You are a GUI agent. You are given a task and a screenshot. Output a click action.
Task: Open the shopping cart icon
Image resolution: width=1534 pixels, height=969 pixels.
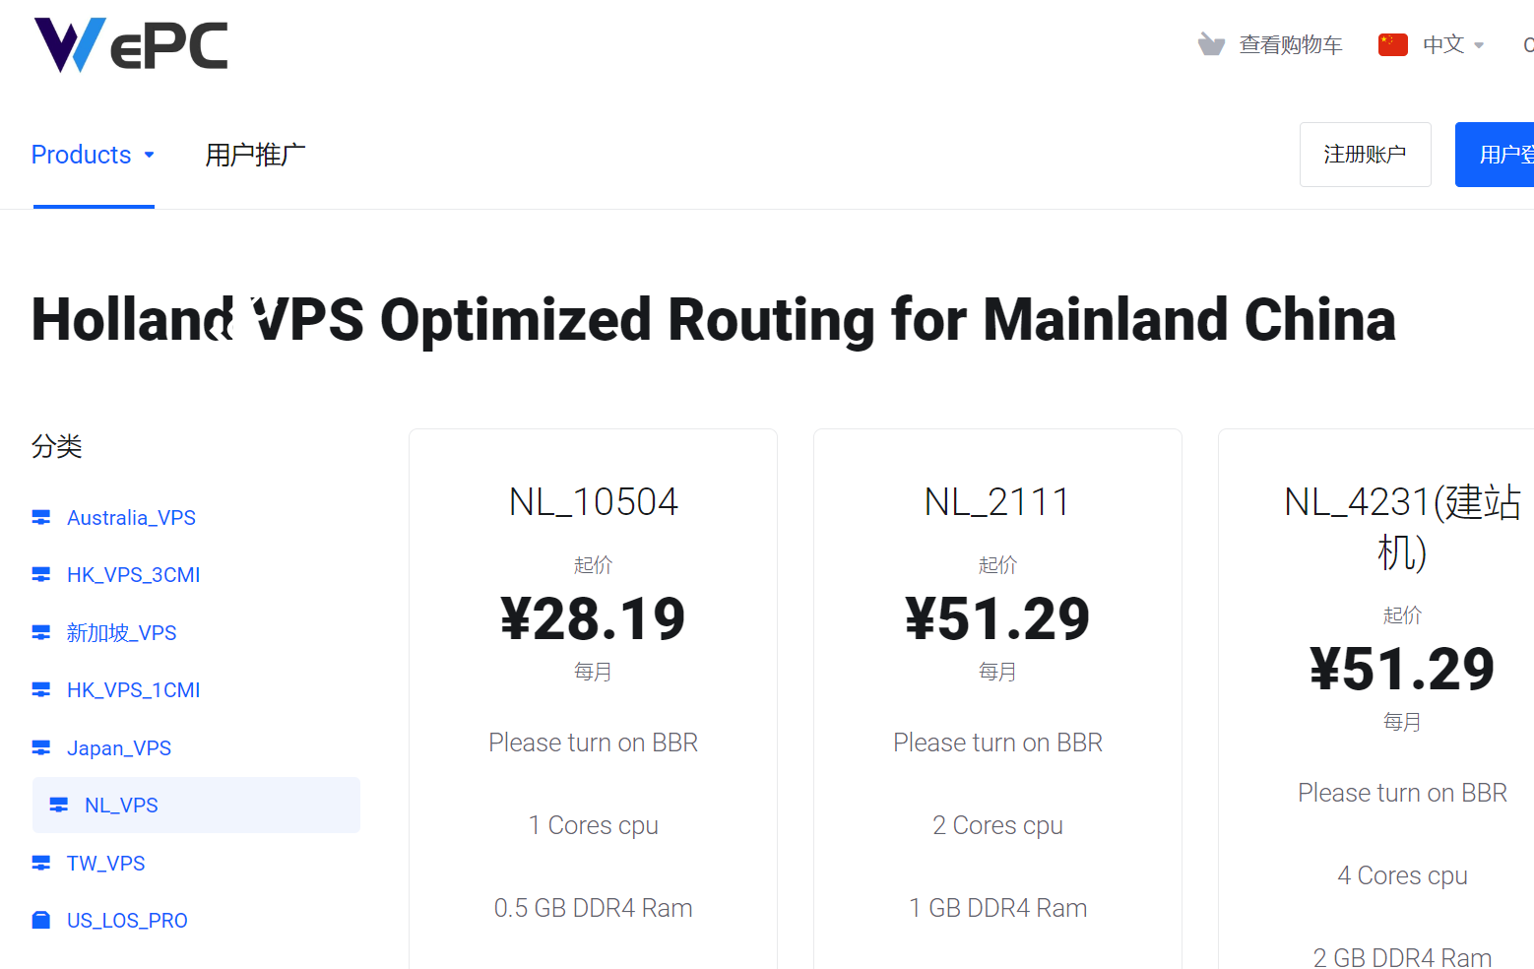click(1211, 44)
